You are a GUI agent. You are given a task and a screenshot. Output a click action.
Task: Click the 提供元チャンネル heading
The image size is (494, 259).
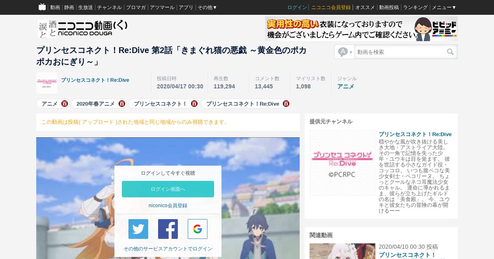click(331, 122)
